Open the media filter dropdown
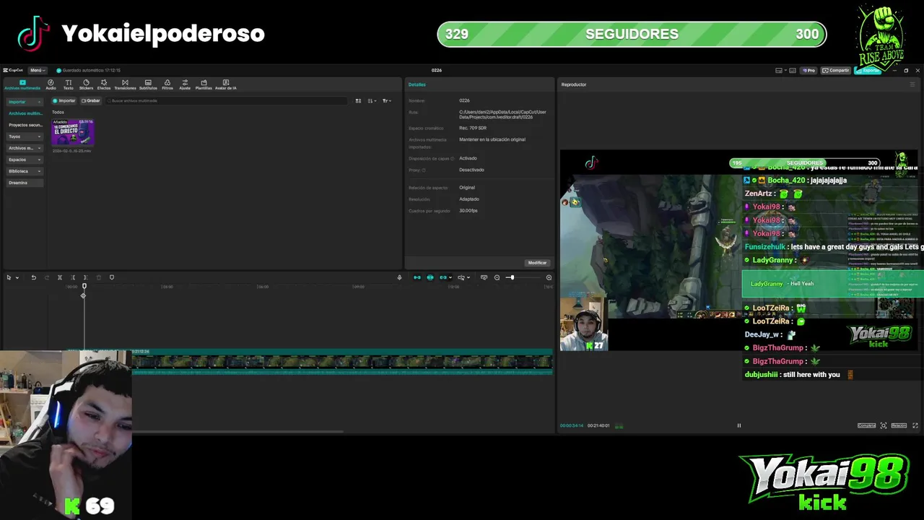924x520 pixels. click(386, 100)
